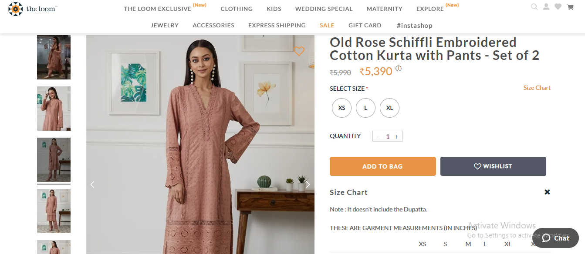Select size XL
This screenshot has width=585, height=254.
(x=389, y=108)
